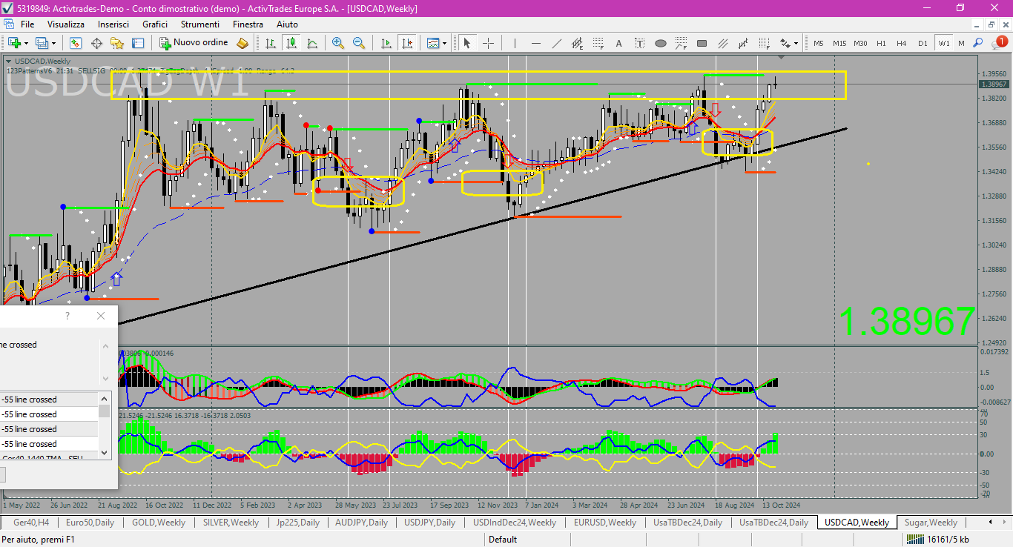Image resolution: width=1013 pixels, height=547 pixels.
Task: Select text label A tool
Action: pos(619,43)
